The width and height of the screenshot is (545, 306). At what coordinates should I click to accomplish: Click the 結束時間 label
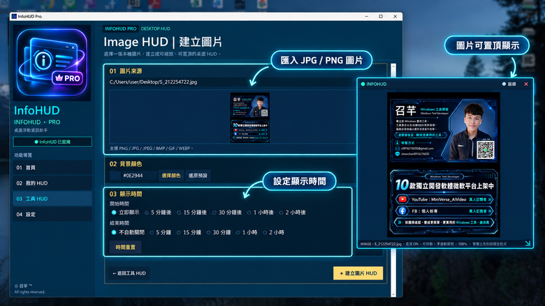[x=119, y=223]
